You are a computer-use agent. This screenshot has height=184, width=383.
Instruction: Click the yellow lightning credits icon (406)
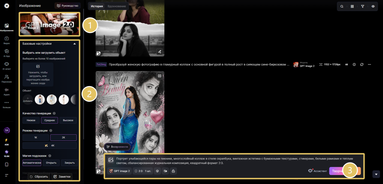(x=7, y=140)
